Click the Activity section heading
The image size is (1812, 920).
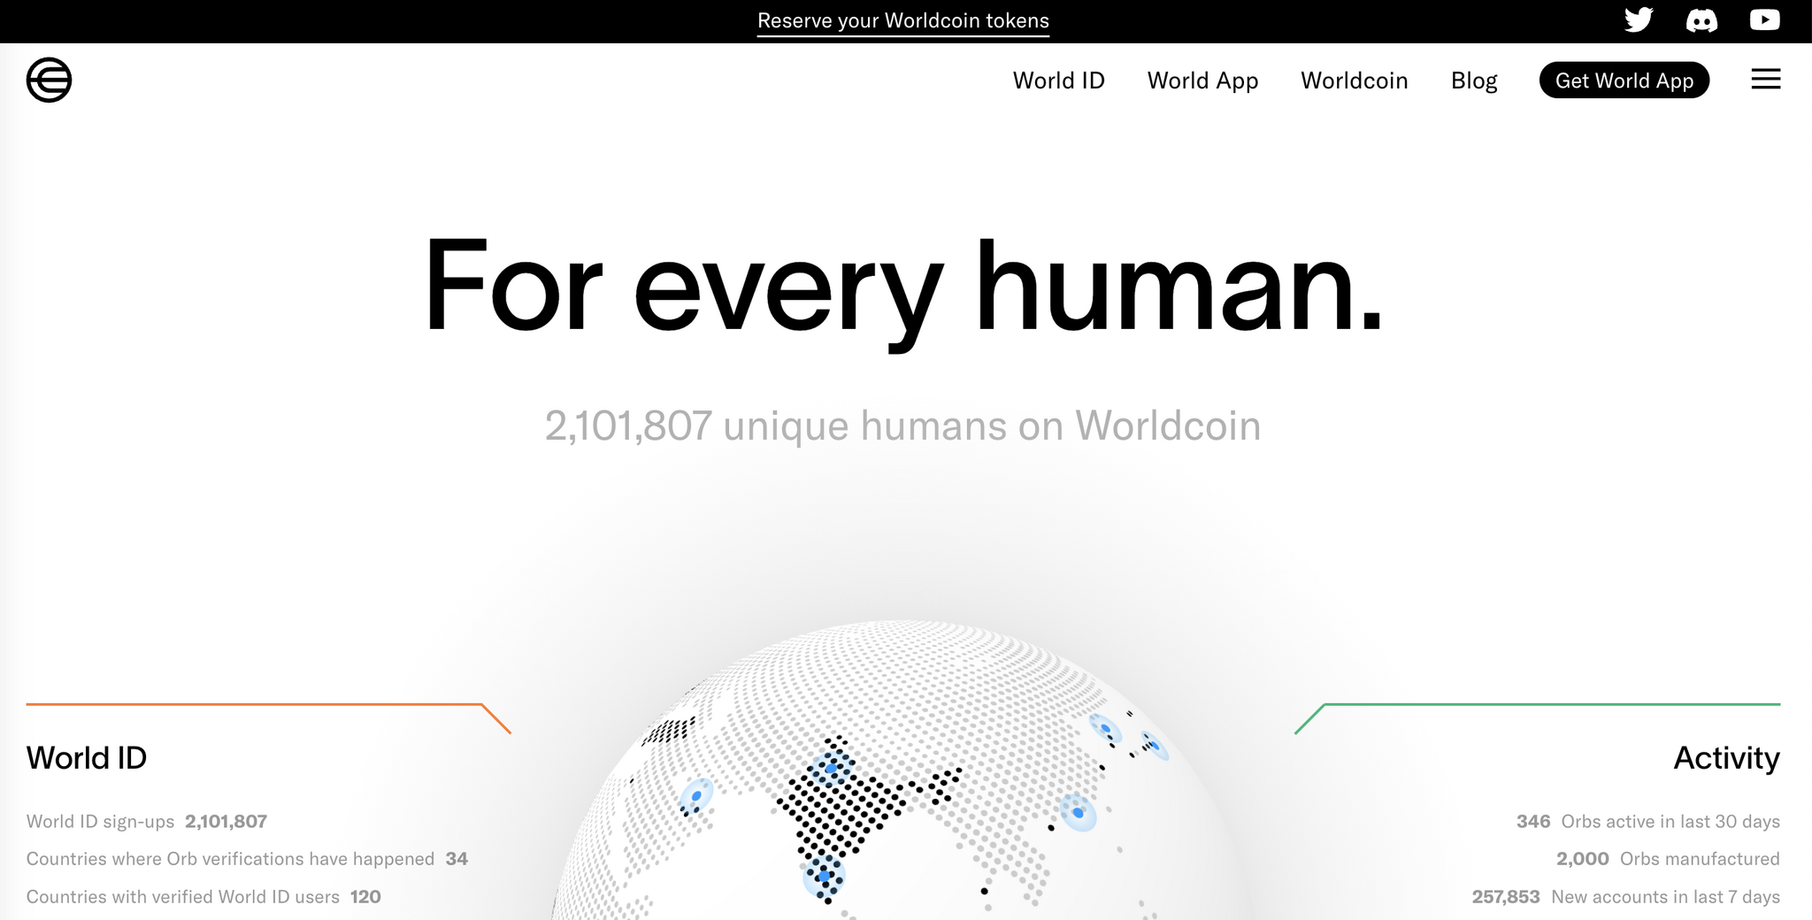(x=1724, y=759)
